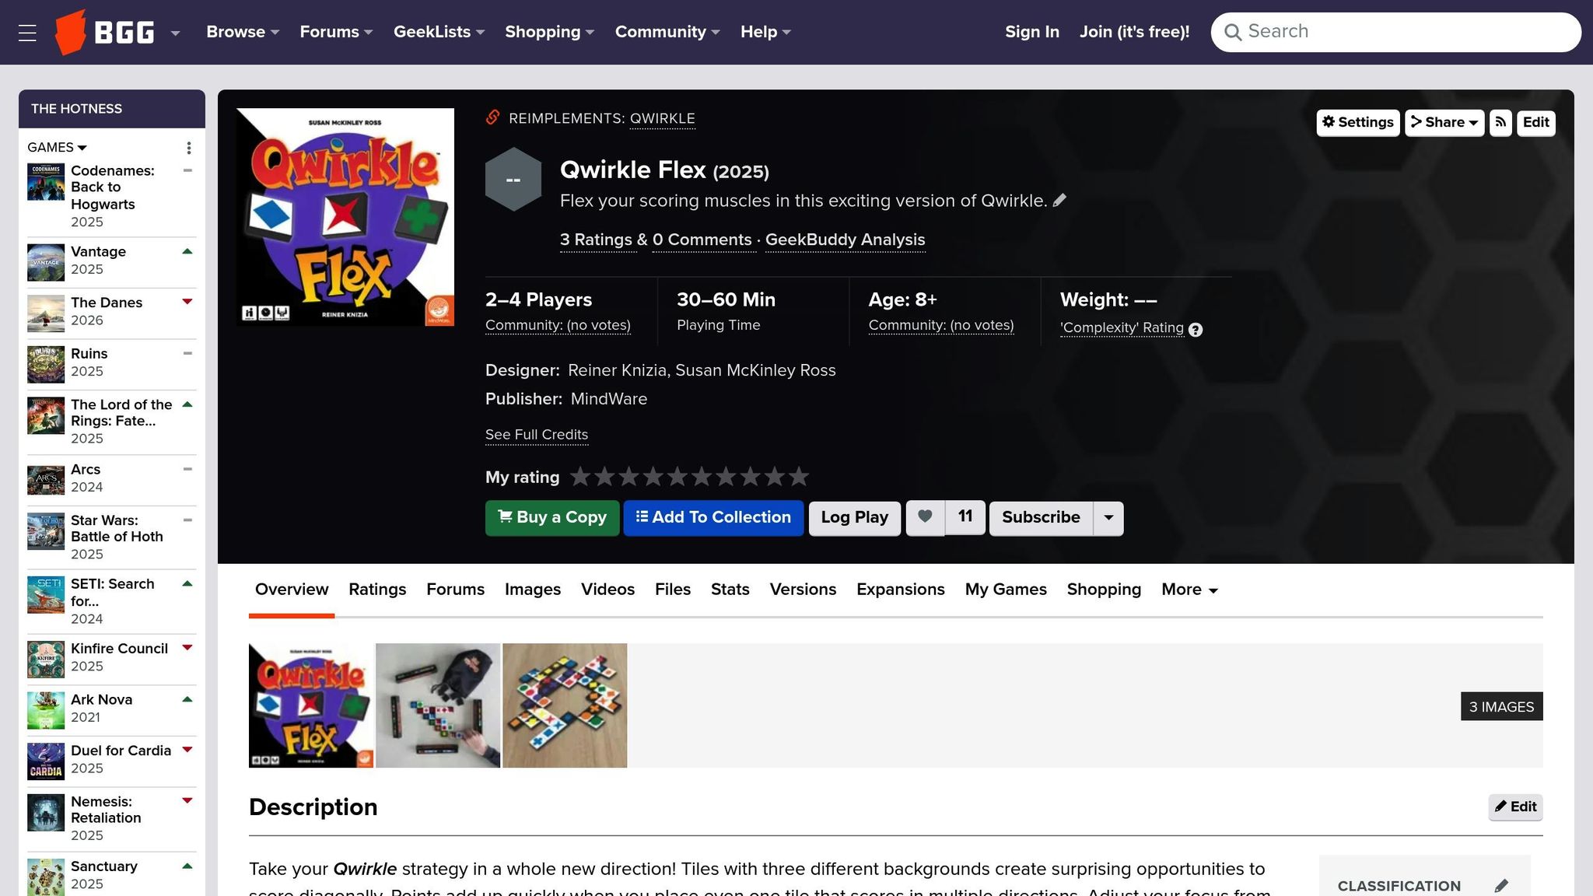Screen dimensions: 1593x896
Task: Click the Ruins game thumbnail
Action: point(46,364)
